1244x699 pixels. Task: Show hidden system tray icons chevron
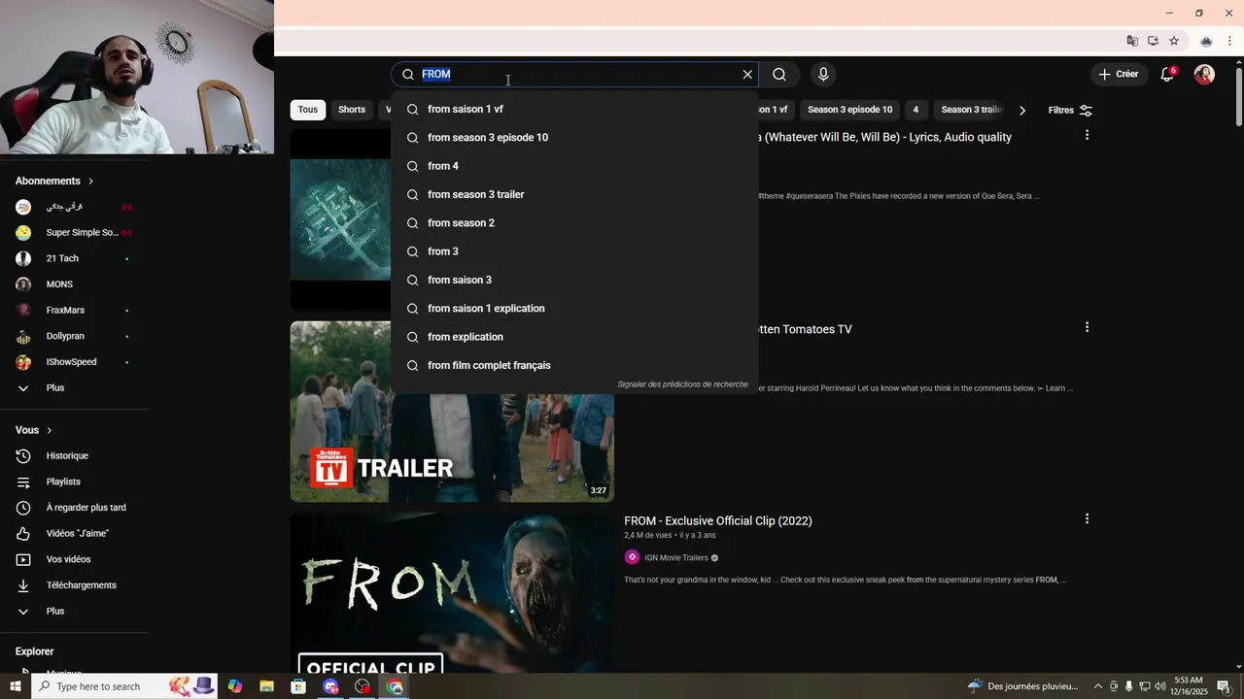(1098, 686)
